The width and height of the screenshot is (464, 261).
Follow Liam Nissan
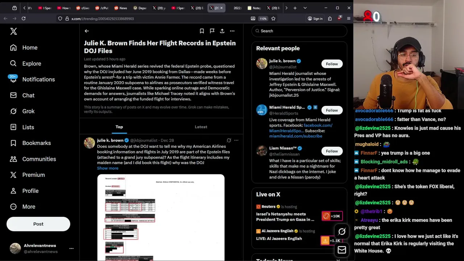click(332, 151)
